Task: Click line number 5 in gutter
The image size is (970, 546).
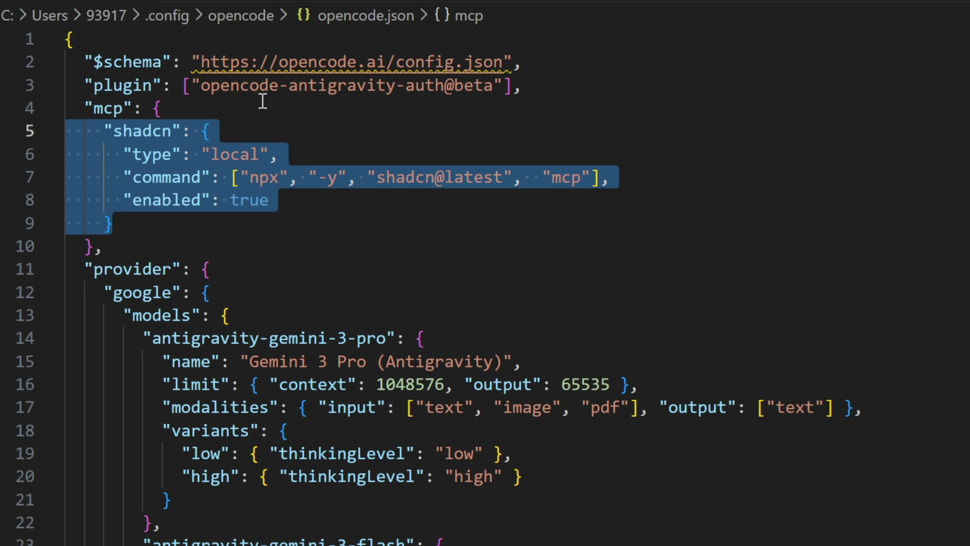Action: (x=30, y=131)
